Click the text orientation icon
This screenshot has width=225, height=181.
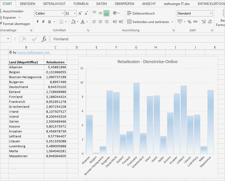click(115, 13)
